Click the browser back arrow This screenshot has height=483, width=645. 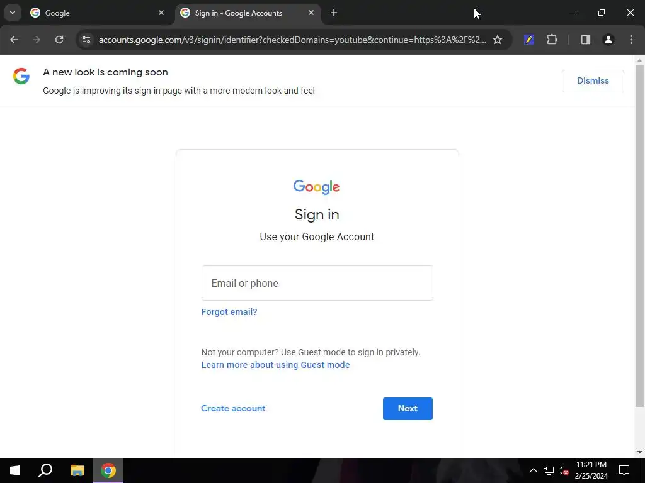click(14, 40)
